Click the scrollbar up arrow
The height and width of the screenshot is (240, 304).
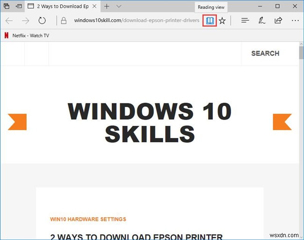coord(301,44)
